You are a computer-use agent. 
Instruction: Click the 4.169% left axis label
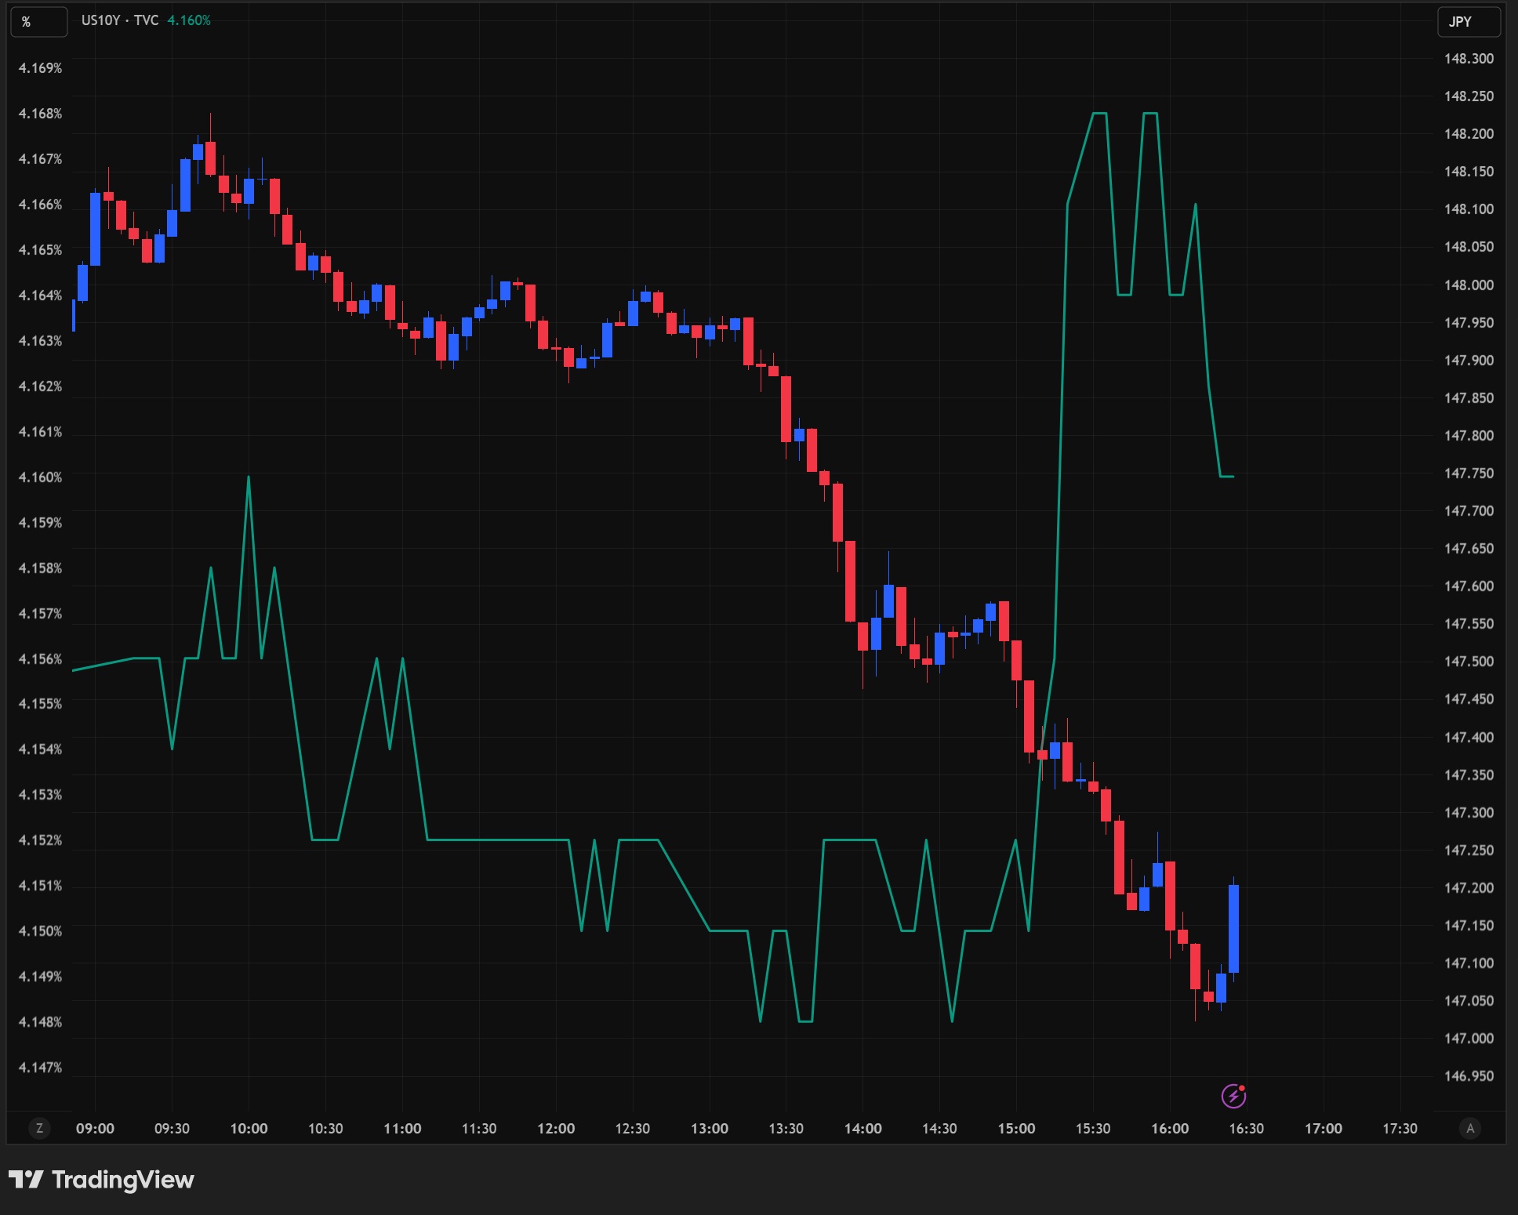[40, 68]
